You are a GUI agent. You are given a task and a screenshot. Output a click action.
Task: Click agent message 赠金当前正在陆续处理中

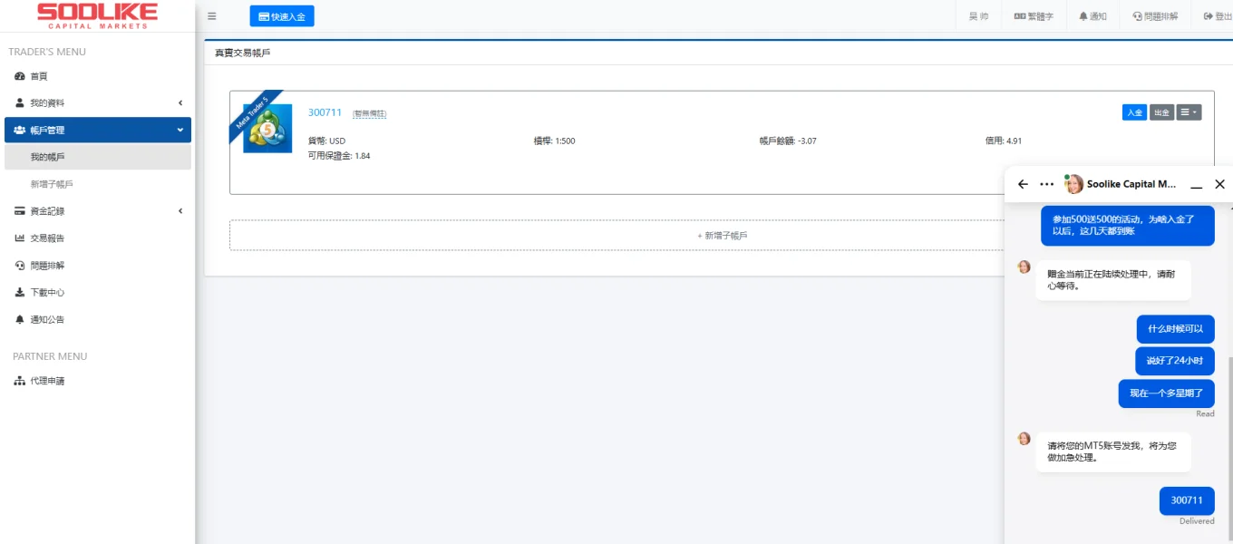pyautogui.click(x=1113, y=280)
